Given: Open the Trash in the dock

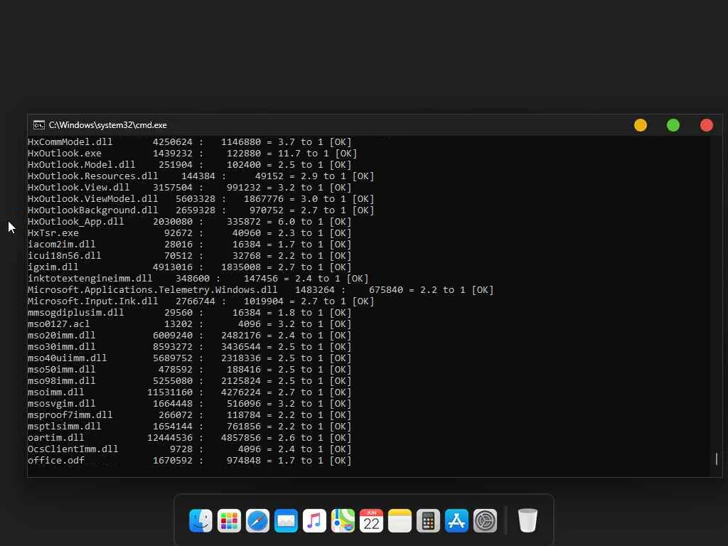Looking at the screenshot, I should [x=528, y=520].
